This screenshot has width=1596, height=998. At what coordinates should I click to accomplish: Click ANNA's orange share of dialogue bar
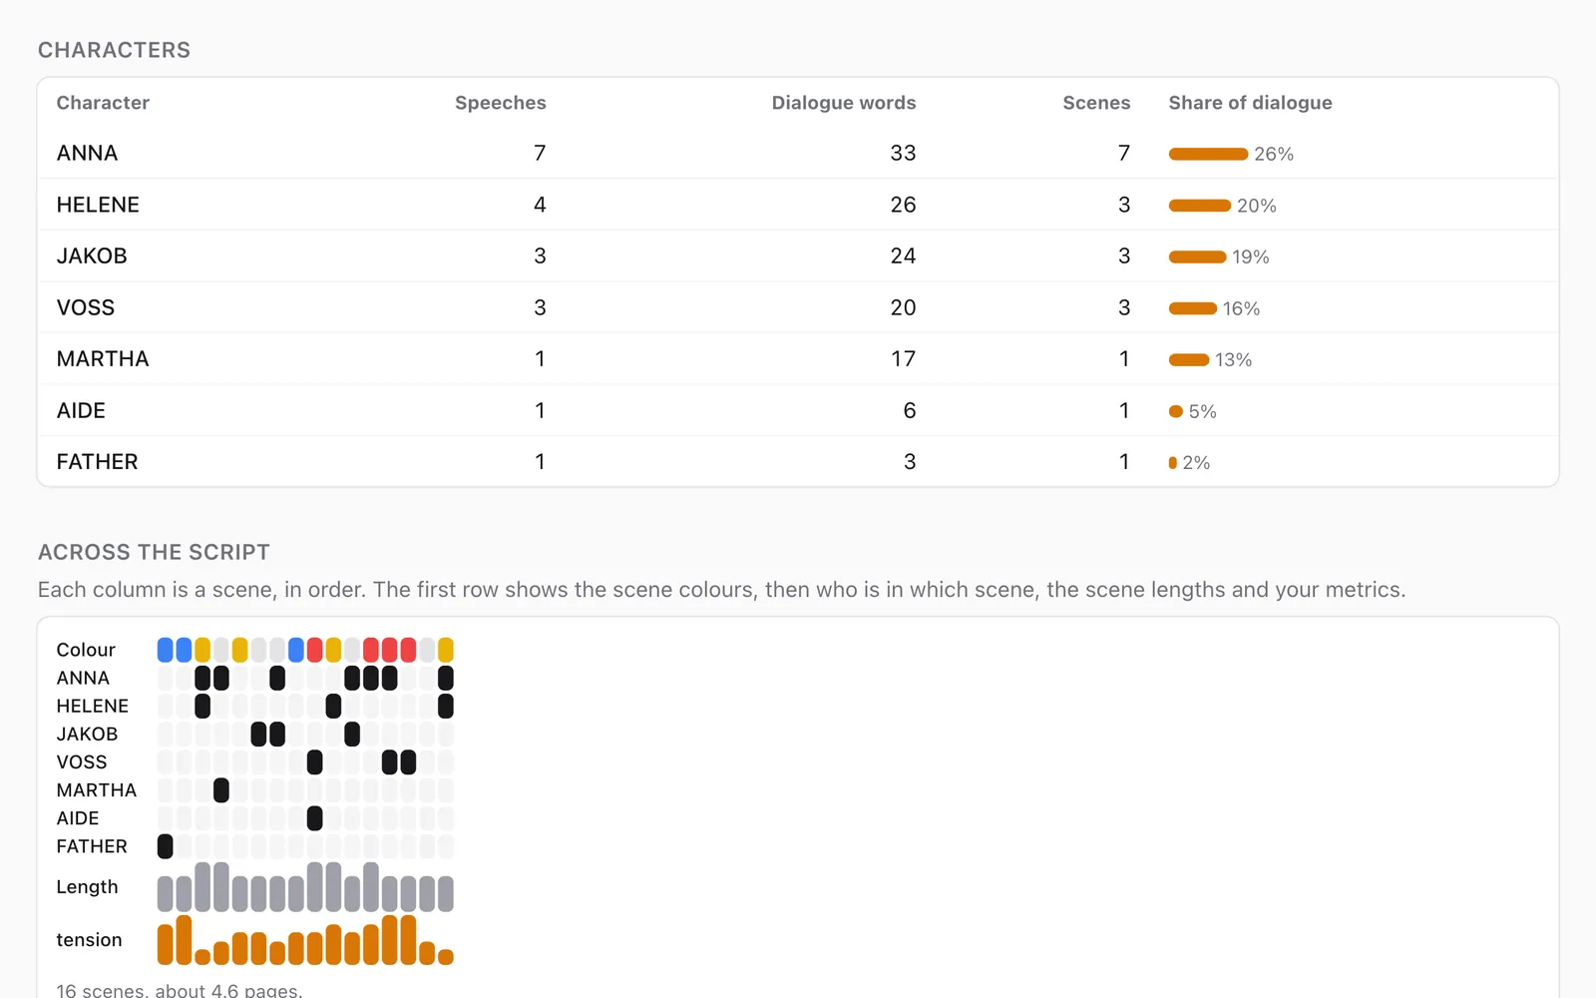coord(1208,154)
